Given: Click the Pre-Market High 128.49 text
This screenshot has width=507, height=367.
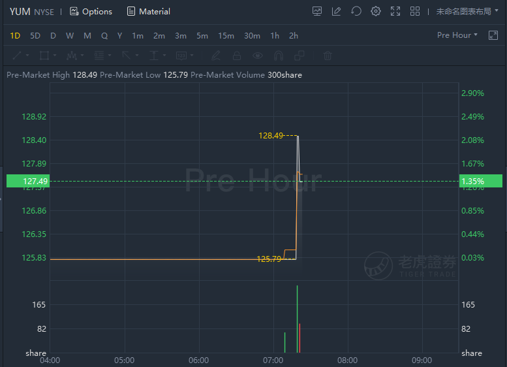Looking at the screenshot, I should (x=52, y=75).
